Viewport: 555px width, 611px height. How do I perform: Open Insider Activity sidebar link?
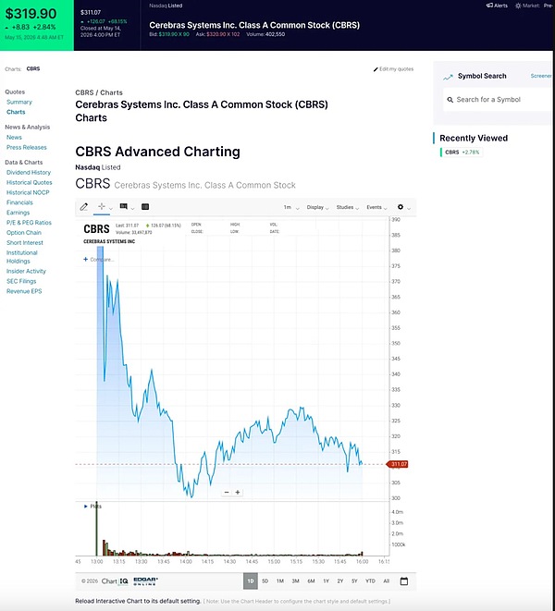[26, 271]
